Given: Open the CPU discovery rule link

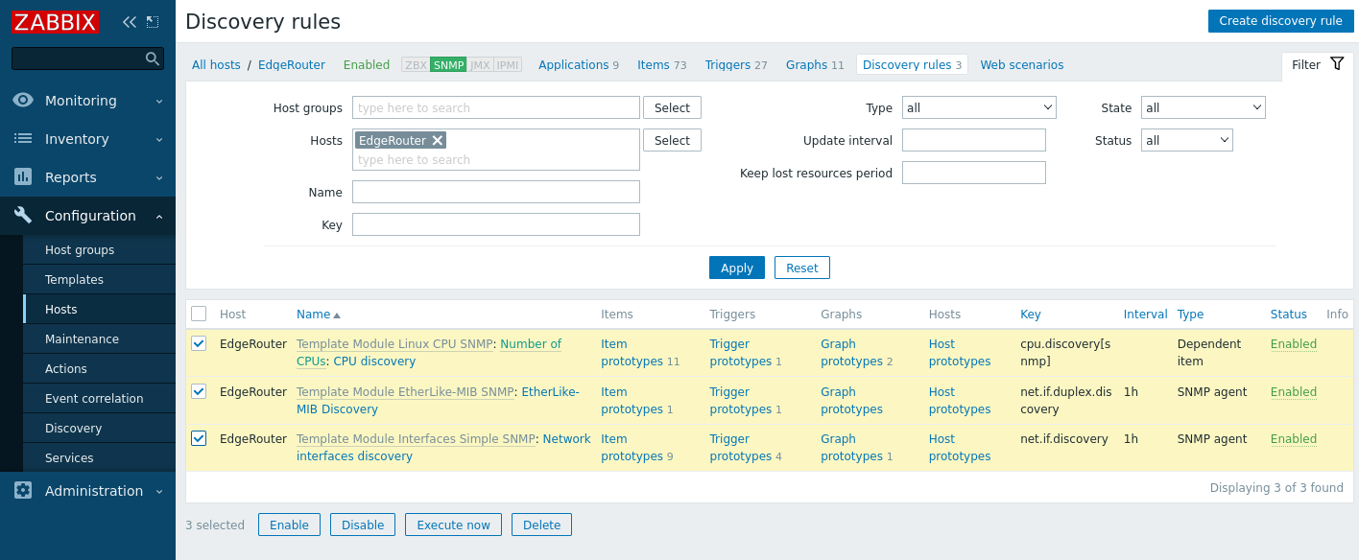Looking at the screenshot, I should (374, 362).
